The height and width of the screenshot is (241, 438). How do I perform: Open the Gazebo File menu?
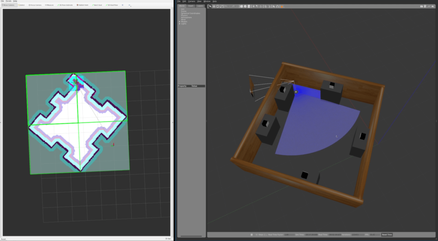pos(179,1)
